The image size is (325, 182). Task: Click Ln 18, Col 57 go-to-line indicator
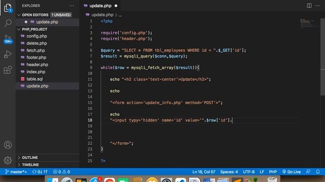(204, 172)
